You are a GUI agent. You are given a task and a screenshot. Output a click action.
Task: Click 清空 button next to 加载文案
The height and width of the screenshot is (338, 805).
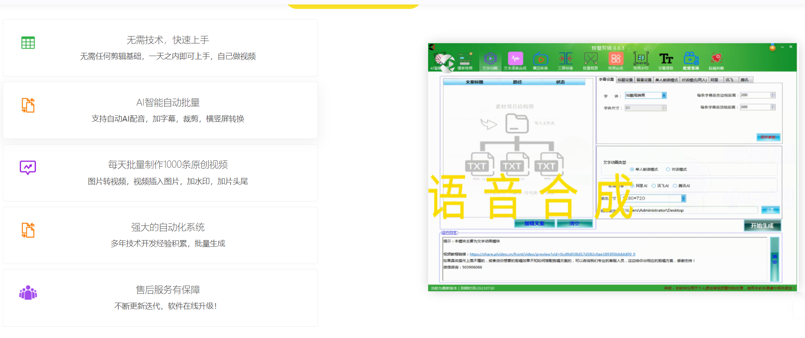pyautogui.click(x=574, y=223)
